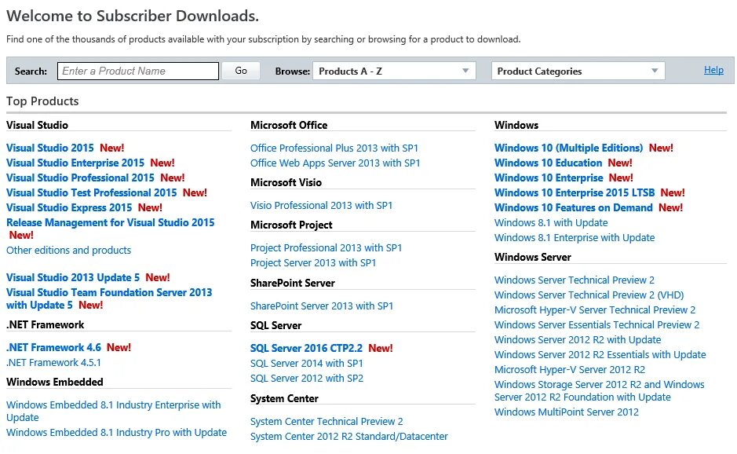This screenshot has width=737, height=454.
Task: Open Visual Studio Enterprise 2015 link
Action: click(x=75, y=163)
